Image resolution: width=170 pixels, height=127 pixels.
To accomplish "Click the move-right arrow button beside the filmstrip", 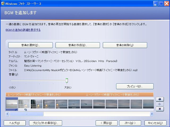I will tap(160, 99).
